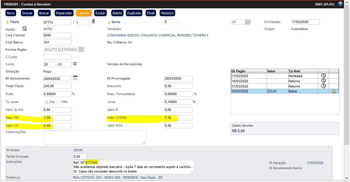Open the help question mark icon
This screenshot has height=182, width=350.
[340, 4]
